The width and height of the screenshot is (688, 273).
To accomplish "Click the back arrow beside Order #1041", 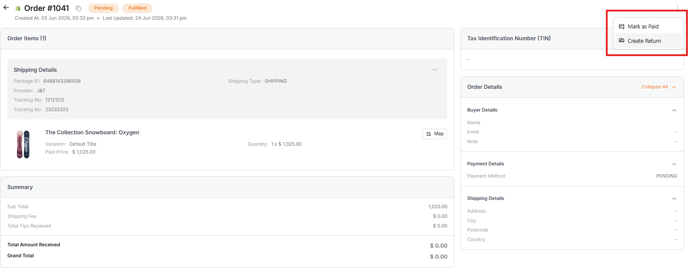I will 6,7.
